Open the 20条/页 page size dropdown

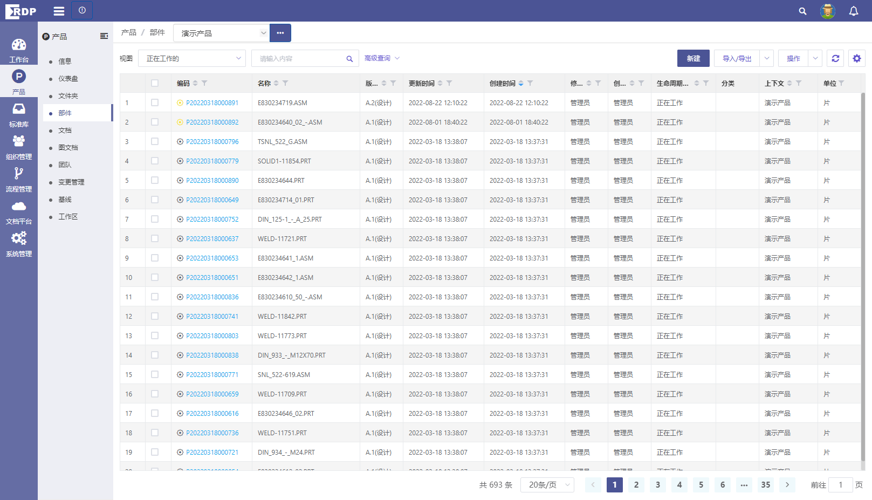(547, 485)
